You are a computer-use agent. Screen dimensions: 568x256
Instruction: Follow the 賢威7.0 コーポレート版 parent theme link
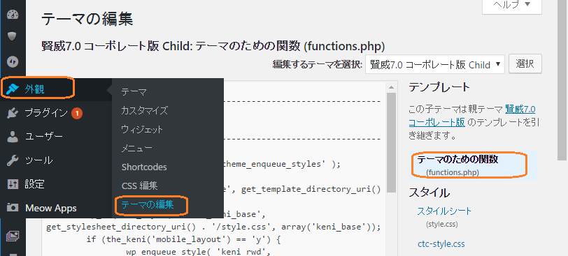click(472, 116)
